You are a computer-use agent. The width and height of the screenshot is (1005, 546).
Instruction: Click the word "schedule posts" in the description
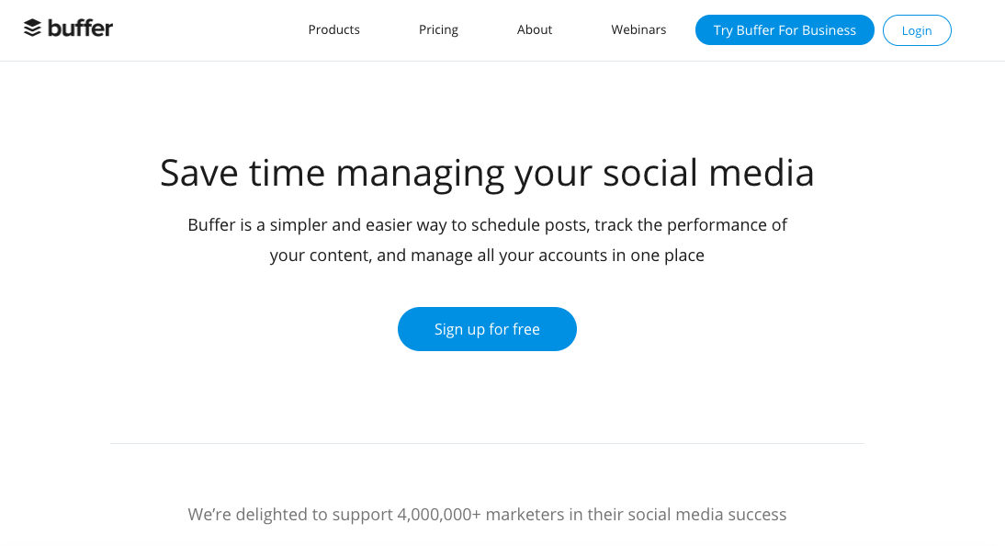530,225
